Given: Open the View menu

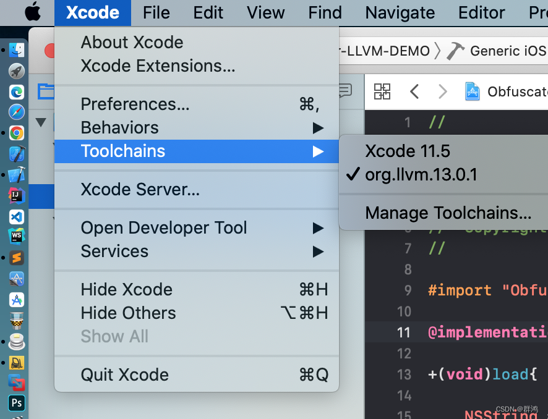Looking at the screenshot, I should point(265,12).
